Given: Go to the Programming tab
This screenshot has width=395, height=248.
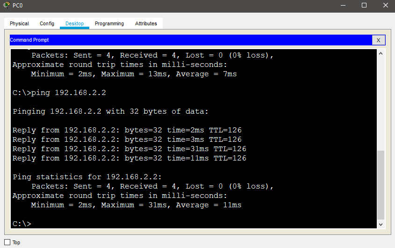Looking at the screenshot, I should (109, 23).
